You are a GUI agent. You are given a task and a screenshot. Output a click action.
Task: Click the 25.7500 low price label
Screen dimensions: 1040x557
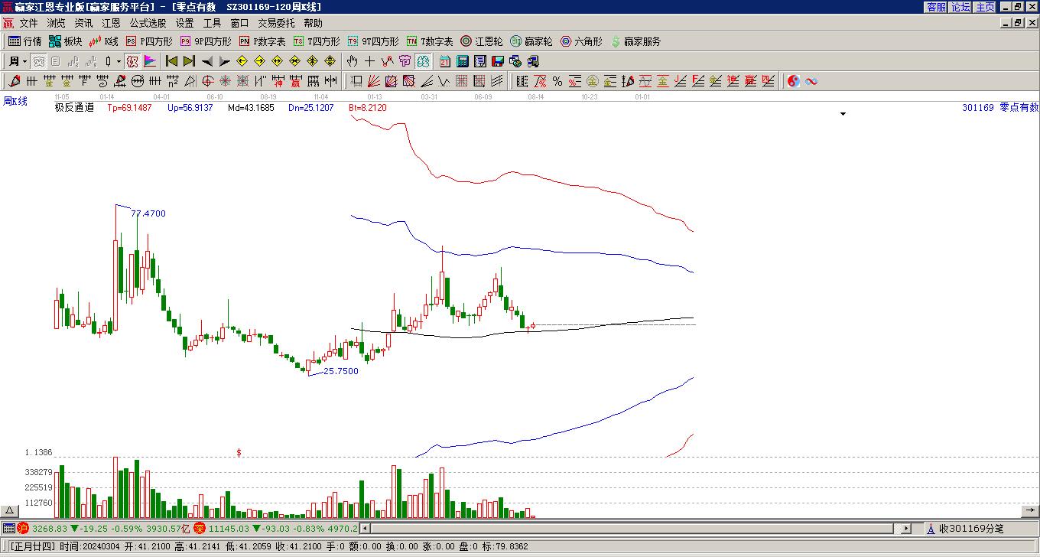pos(341,371)
